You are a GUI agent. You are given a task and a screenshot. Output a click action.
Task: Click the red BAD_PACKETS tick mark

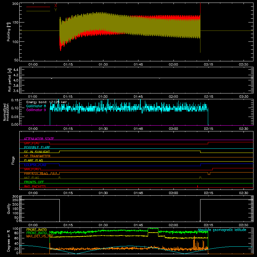pyautogui.click(x=198, y=186)
